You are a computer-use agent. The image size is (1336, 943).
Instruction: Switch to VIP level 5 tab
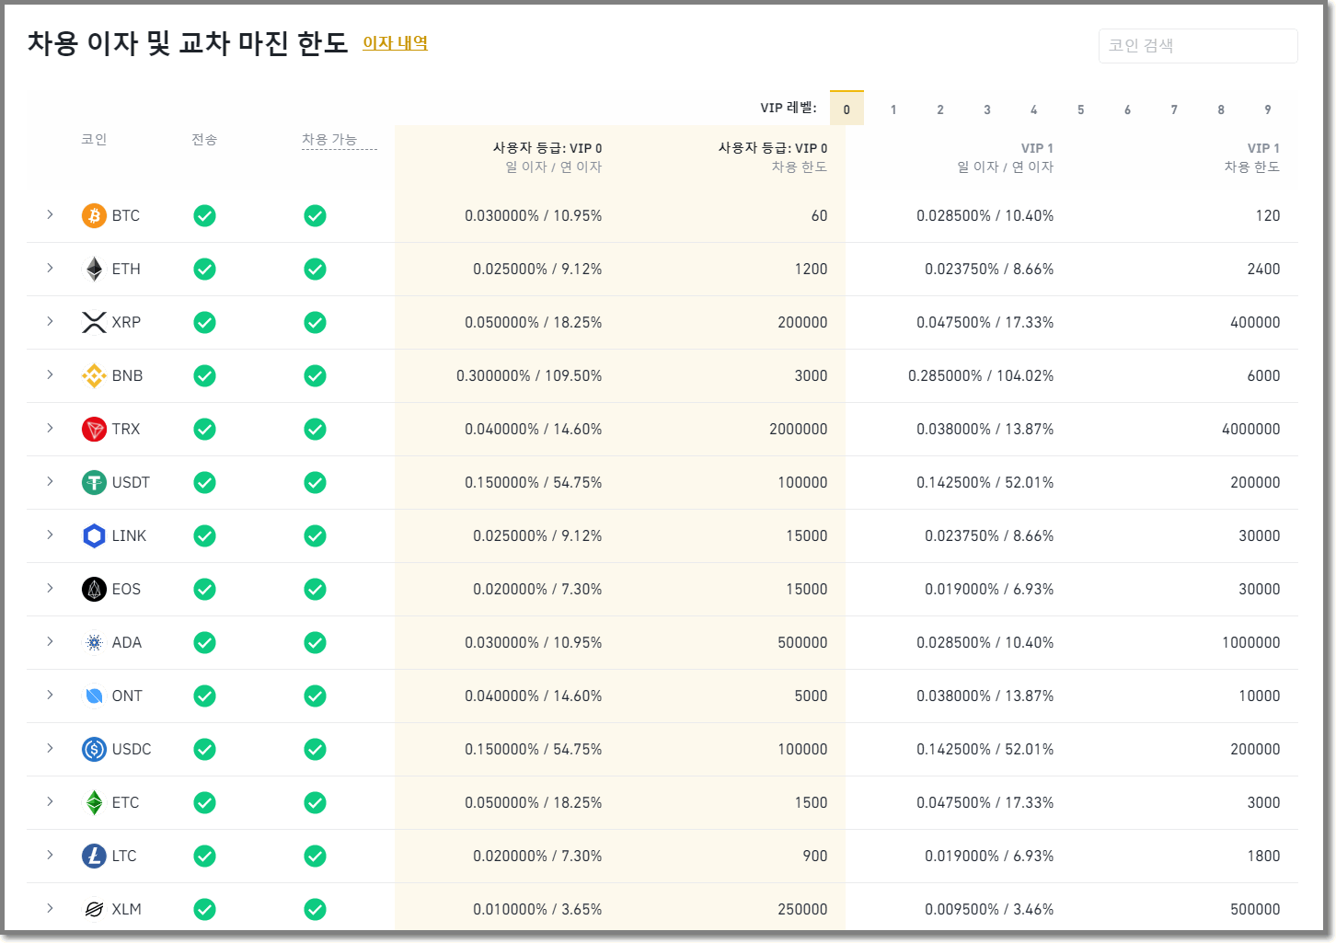(x=1080, y=108)
